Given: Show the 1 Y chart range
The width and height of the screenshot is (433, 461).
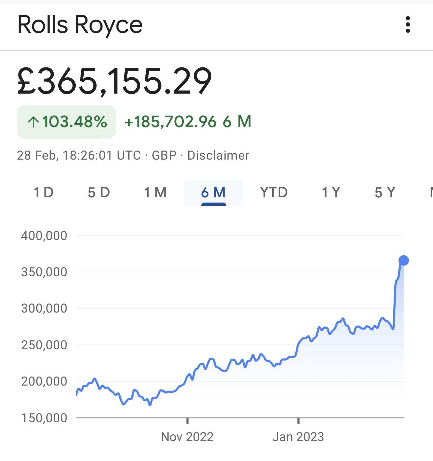Looking at the screenshot, I should 331,192.
